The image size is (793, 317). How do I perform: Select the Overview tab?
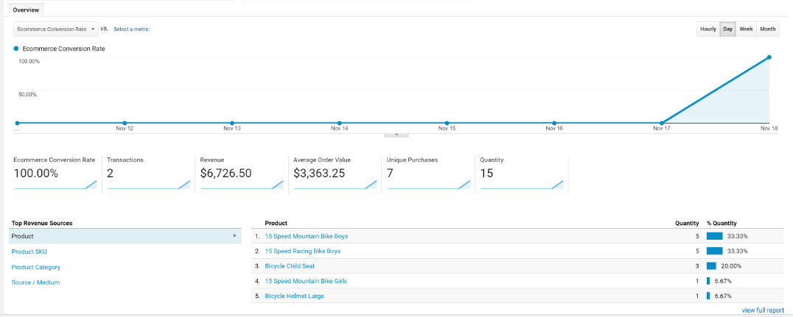(x=26, y=10)
